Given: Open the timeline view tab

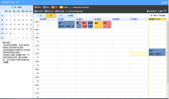Looking at the screenshot, I should coord(71,15).
